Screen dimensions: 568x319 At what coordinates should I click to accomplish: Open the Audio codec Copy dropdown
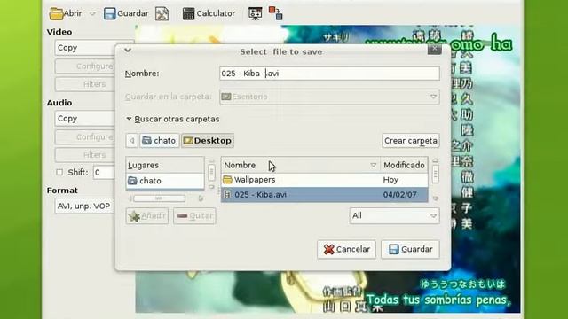coord(85,119)
